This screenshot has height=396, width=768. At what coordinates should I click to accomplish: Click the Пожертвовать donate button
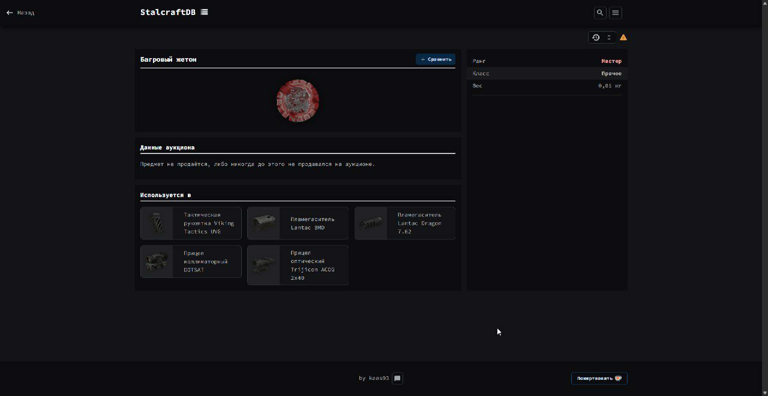click(x=599, y=379)
